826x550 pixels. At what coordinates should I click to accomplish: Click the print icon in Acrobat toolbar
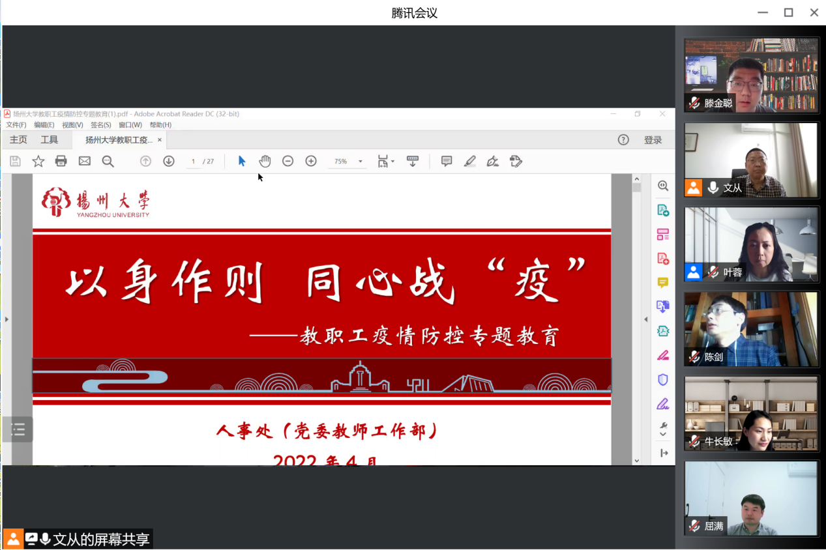tap(61, 161)
